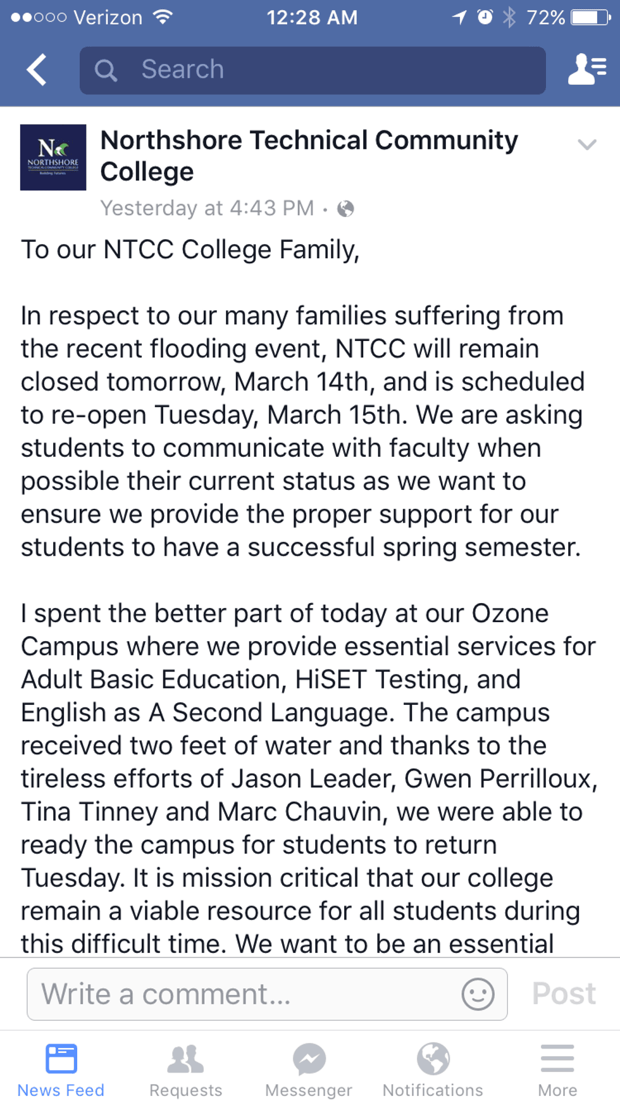Open the emoji smiley picker
Viewport: 620px width, 1103px height.
point(478,994)
